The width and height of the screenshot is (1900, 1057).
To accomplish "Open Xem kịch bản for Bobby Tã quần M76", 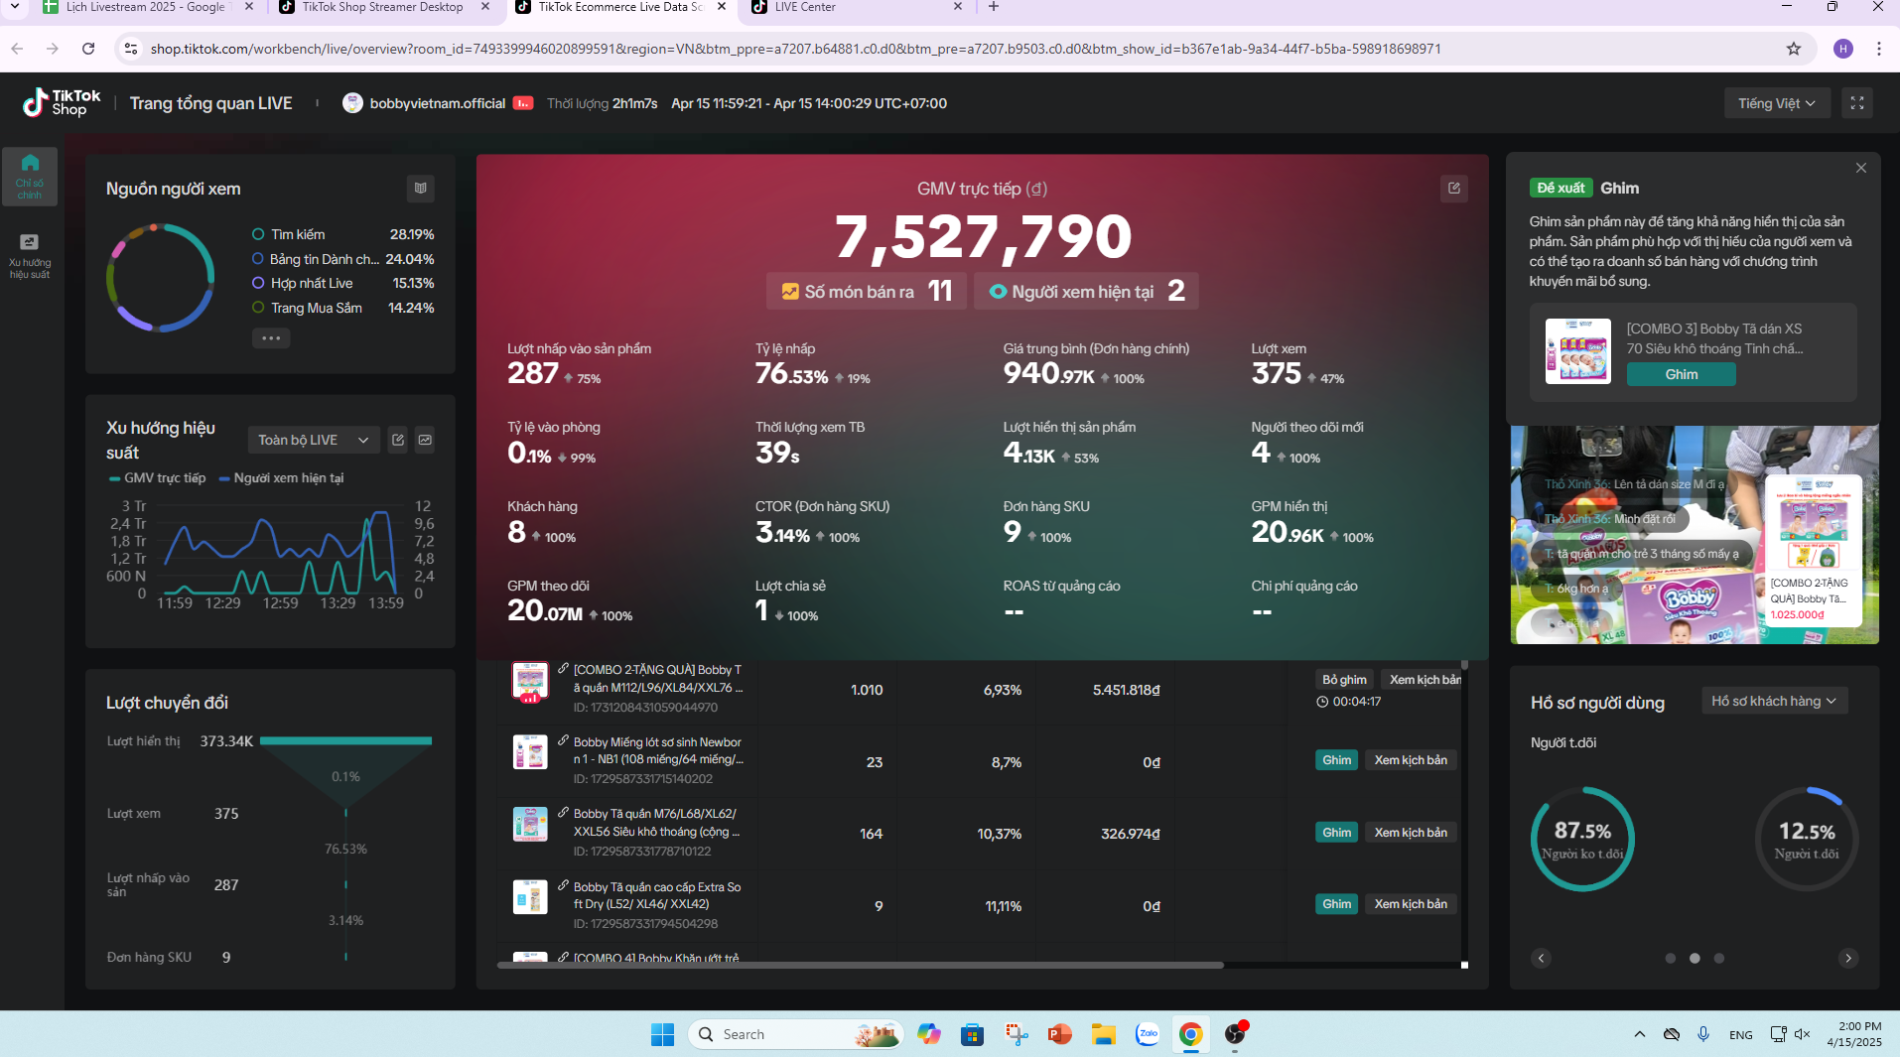I will [1411, 833].
